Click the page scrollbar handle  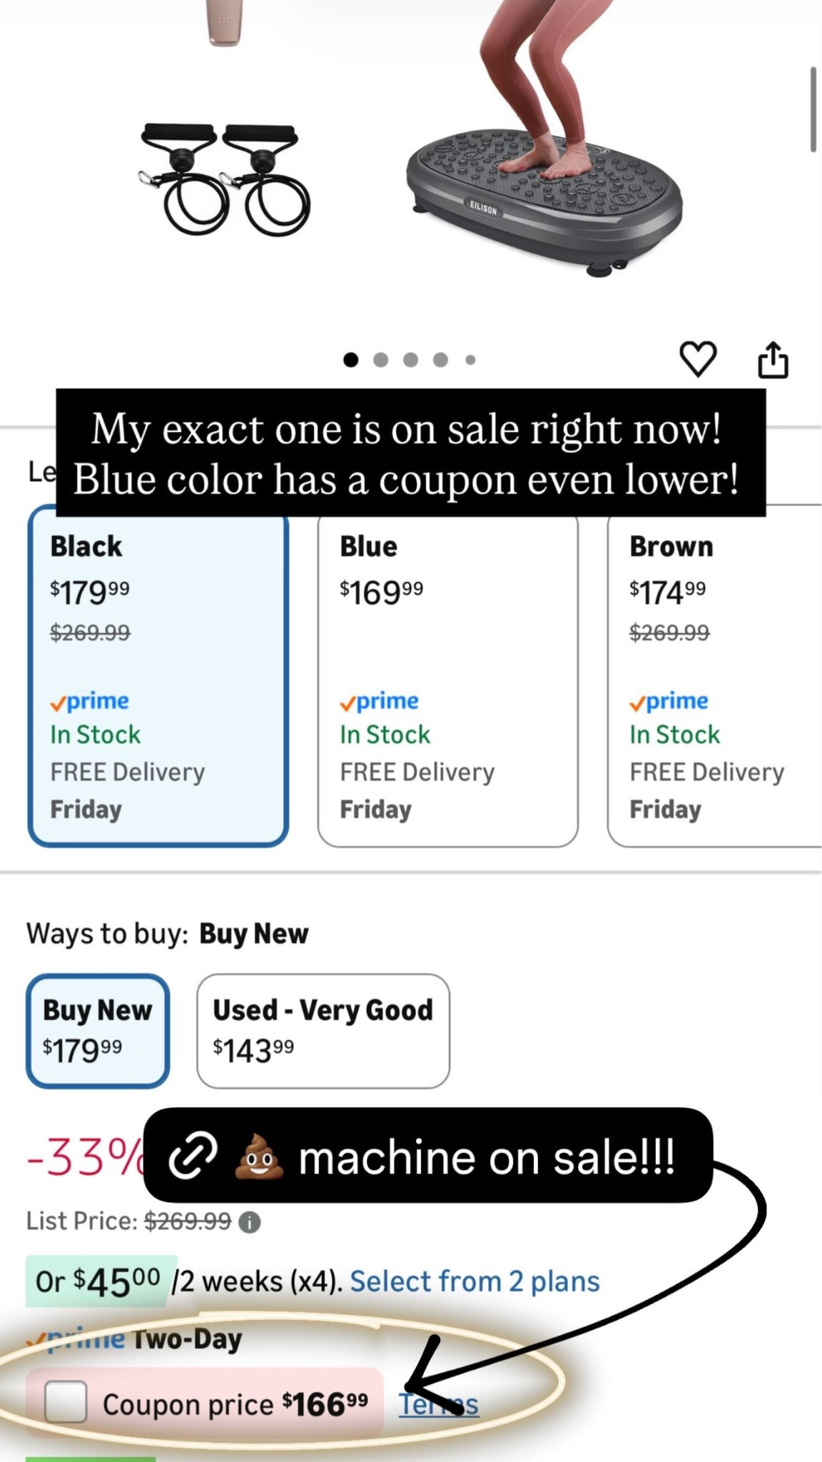tap(813, 109)
